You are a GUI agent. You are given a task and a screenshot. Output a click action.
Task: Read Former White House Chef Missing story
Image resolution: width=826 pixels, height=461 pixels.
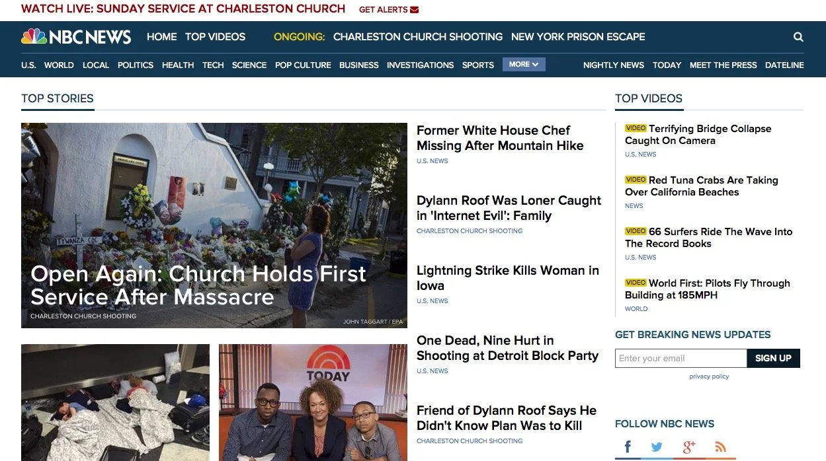[x=500, y=138]
